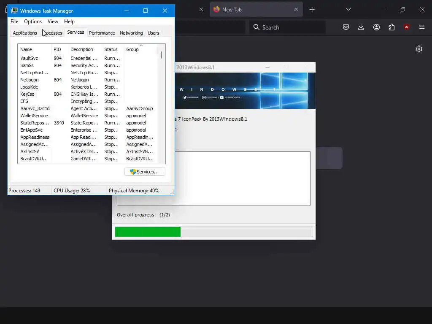Sort services by Name column

click(34, 49)
